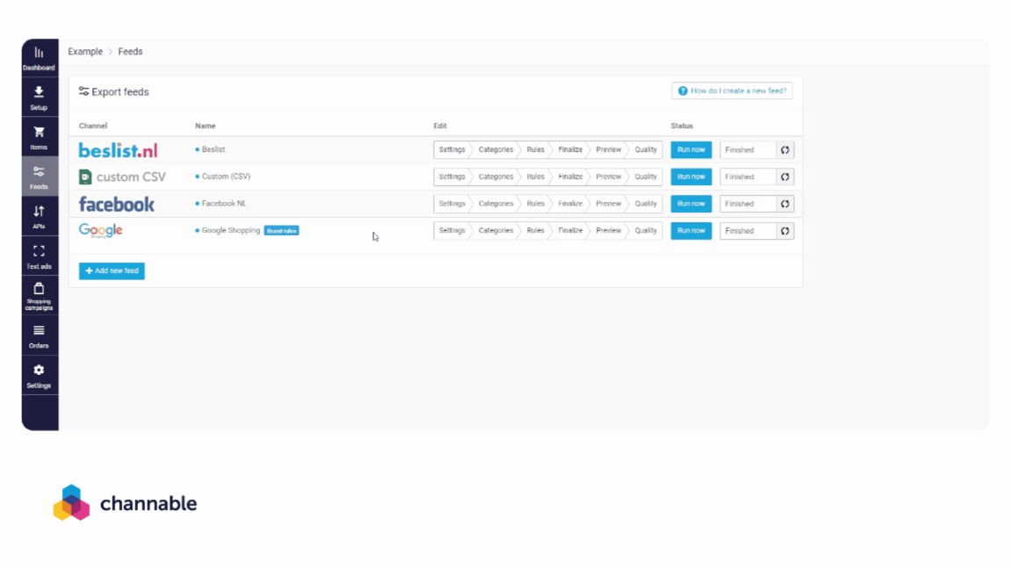Click the Channable logo
Viewport: 1012px width, 569px height.
126,502
